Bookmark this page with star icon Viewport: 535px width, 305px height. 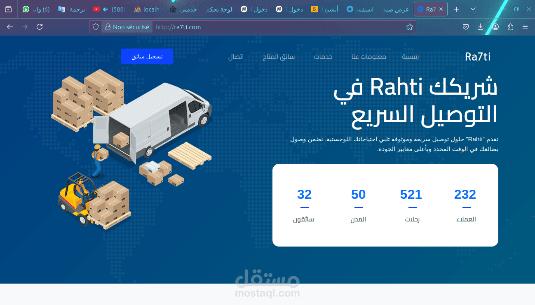409,27
